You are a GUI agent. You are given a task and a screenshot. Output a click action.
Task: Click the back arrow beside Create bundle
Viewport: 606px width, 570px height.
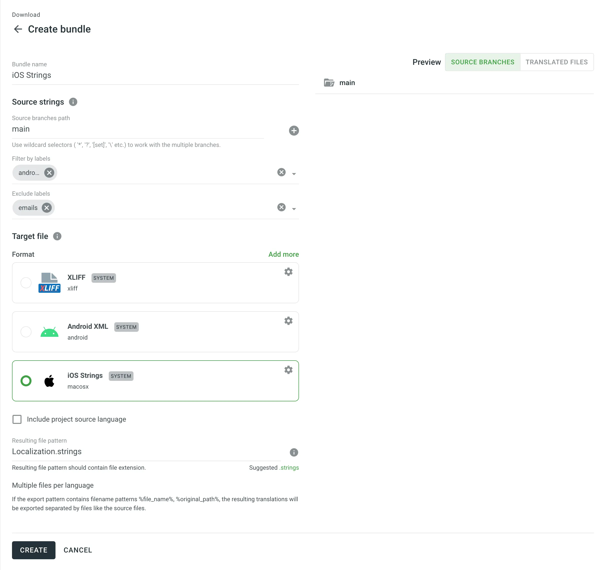click(x=18, y=29)
